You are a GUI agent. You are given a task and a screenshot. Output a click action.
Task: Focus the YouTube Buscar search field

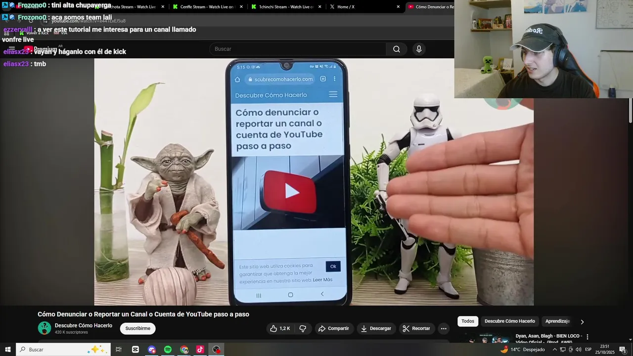(298, 49)
